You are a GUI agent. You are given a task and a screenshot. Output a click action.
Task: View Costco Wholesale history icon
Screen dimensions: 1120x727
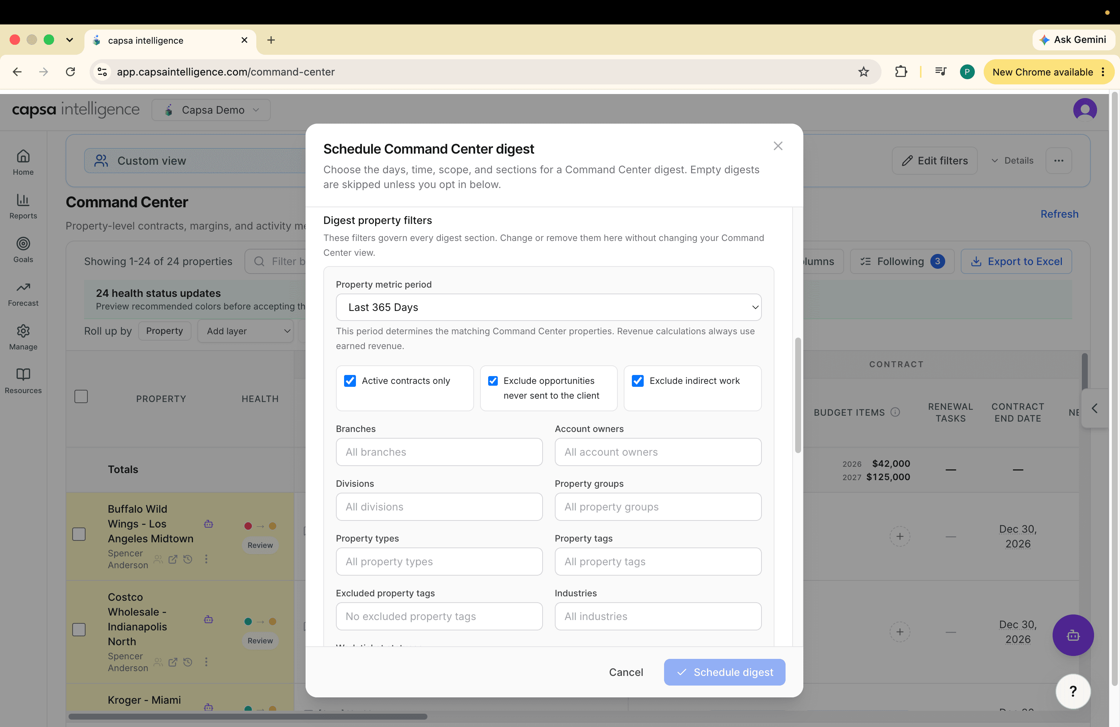click(188, 661)
